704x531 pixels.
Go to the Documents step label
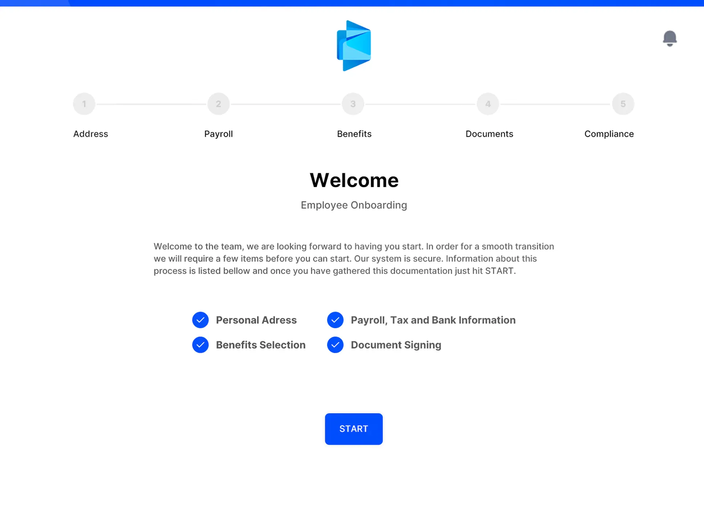pos(489,134)
